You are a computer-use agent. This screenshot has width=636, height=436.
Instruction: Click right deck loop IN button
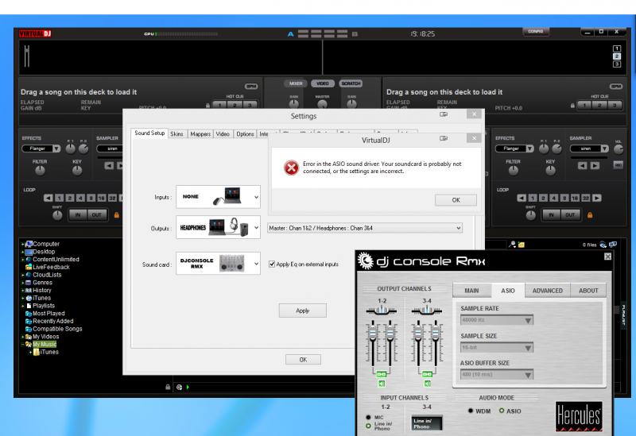click(x=551, y=214)
